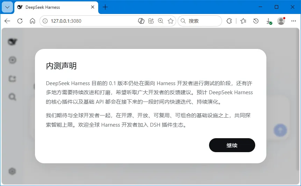301x186 pixels.
Task: Open the tab list dropdown arrow
Action: coord(7,7)
